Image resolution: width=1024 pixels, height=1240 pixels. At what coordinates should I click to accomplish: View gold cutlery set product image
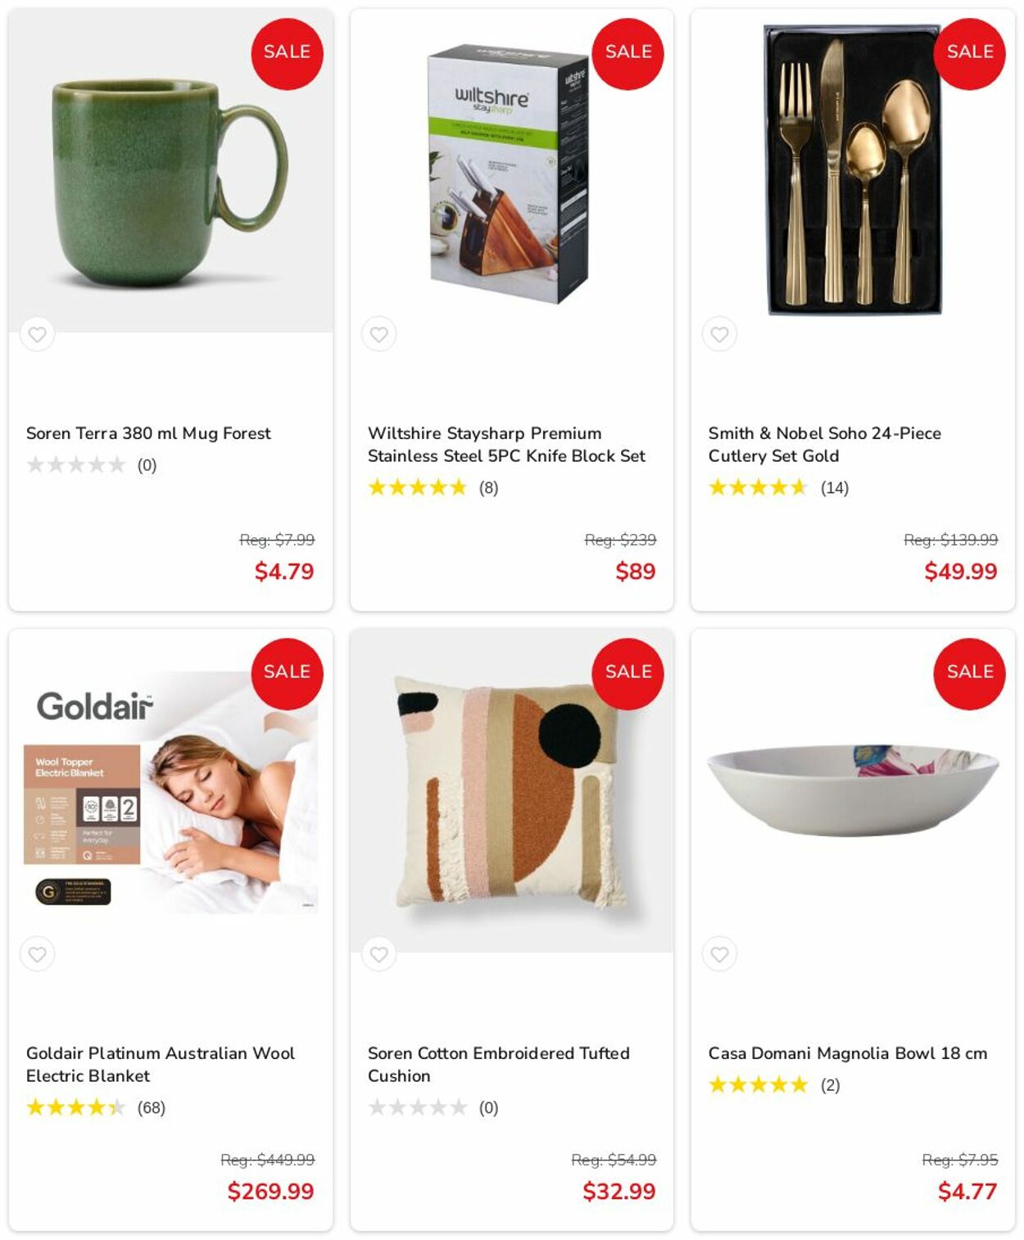[852, 170]
